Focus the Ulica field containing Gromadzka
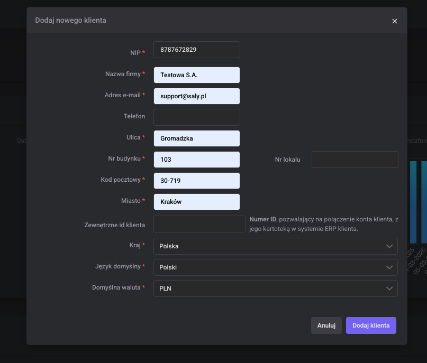427x363 pixels. pos(196,138)
